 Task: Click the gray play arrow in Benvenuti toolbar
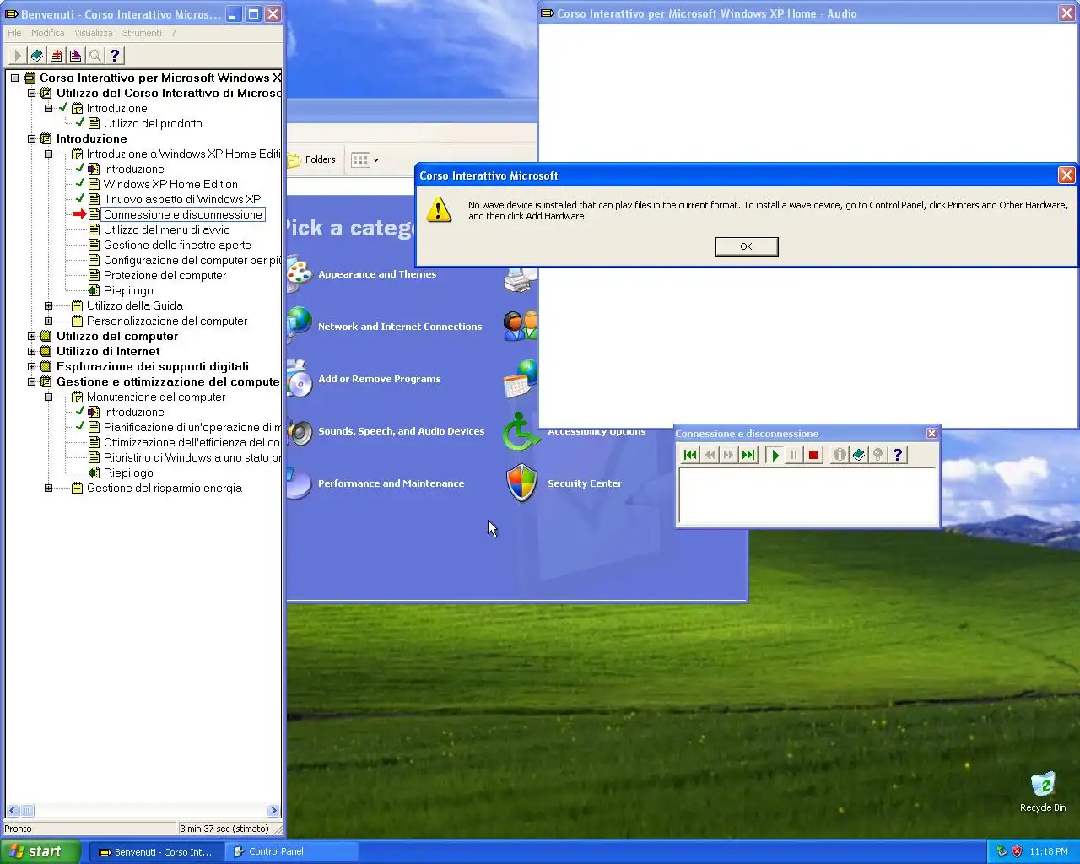point(17,56)
